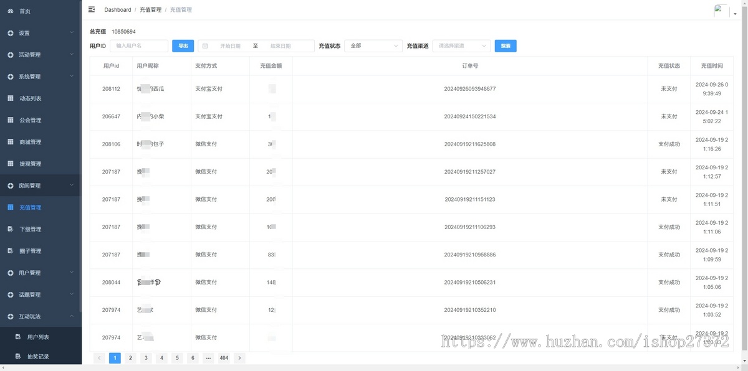This screenshot has width=748, height=371.
Task: Click order number 20240924150221534
Action: pyautogui.click(x=470, y=116)
